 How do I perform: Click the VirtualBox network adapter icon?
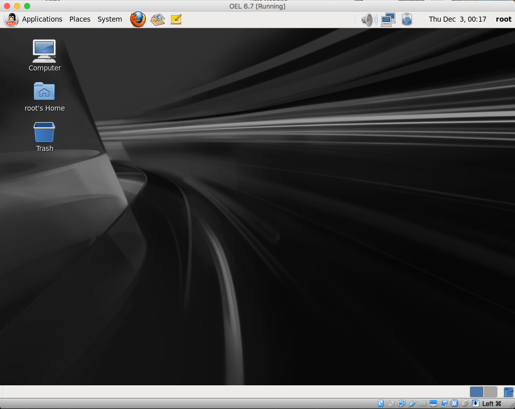pos(401,403)
